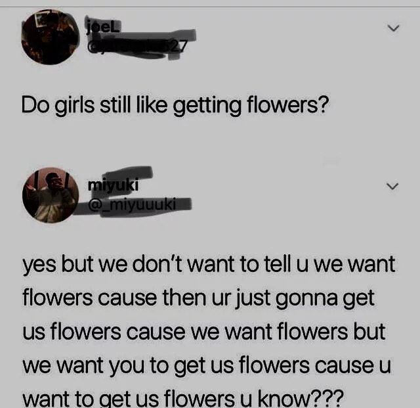The height and width of the screenshot is (408, 420).
Task: Click the miyuki display name
Action: [114, 185]
